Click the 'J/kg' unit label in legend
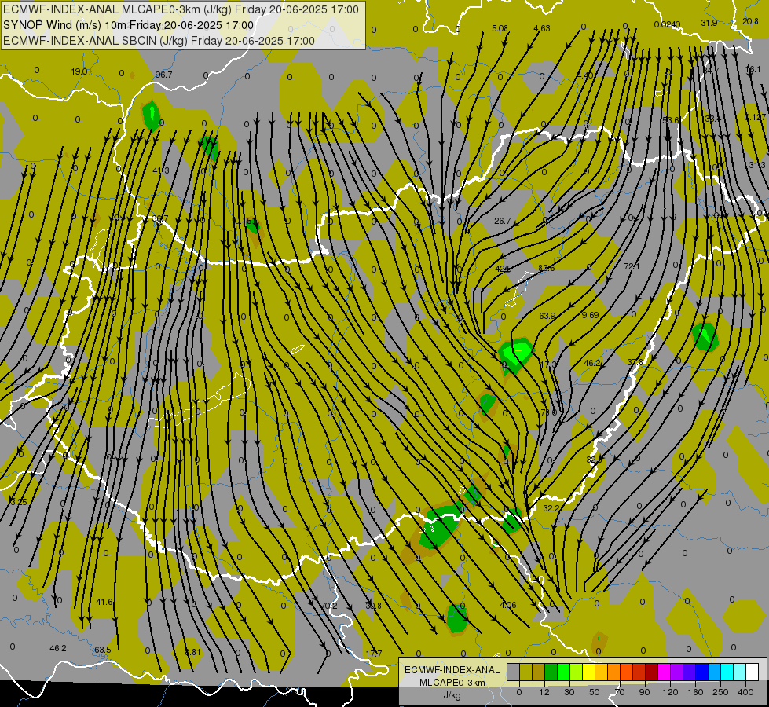 [452, 695]
